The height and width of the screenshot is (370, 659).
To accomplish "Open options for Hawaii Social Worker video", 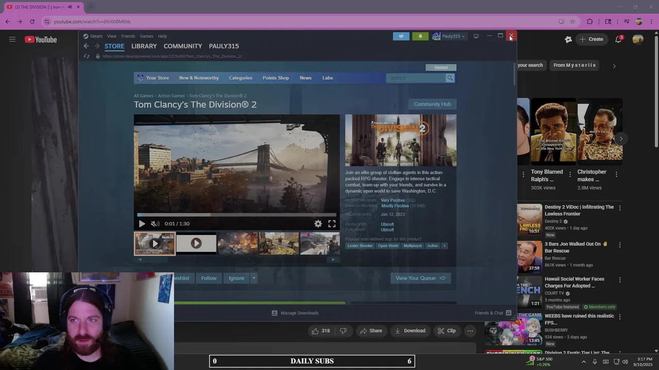I will [x=620, y=280].
